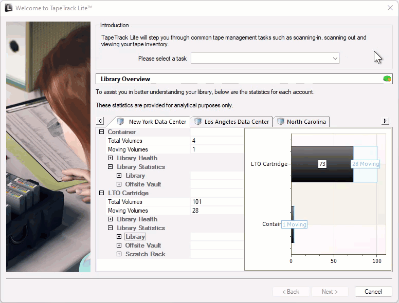This screenshot has height=303, width=399.
Task: Expand the Scratch Rack node
Action: 119,254
